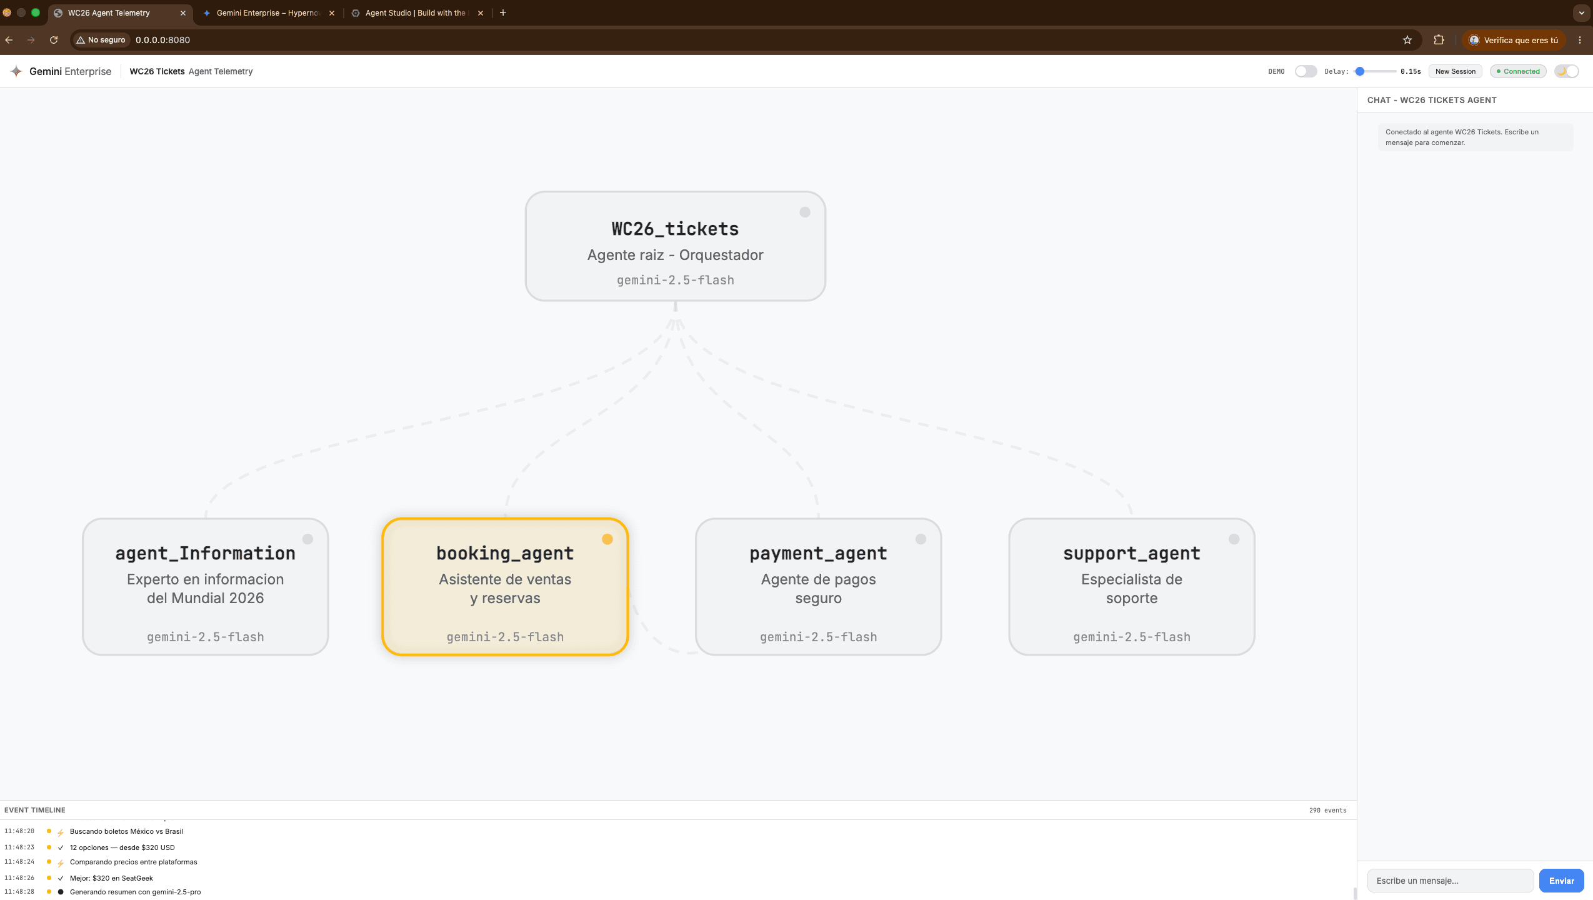Screen dimensions: 1593x900
Task: Focus the Escribe un mensaje input field
Action: pos(1450,881)
